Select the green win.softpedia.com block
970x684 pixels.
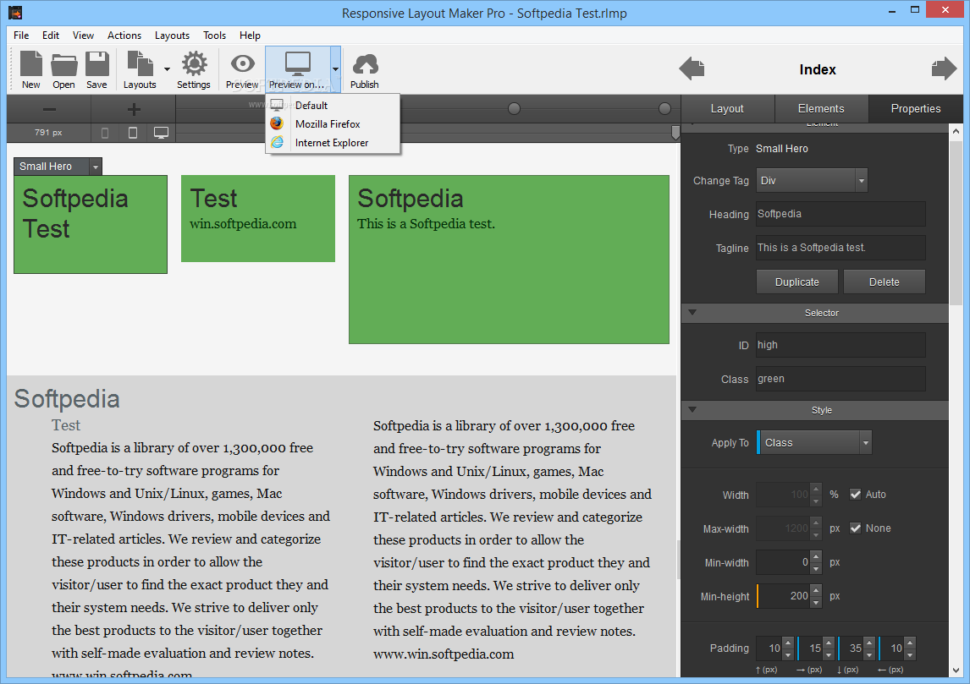[x=258, y=219]
